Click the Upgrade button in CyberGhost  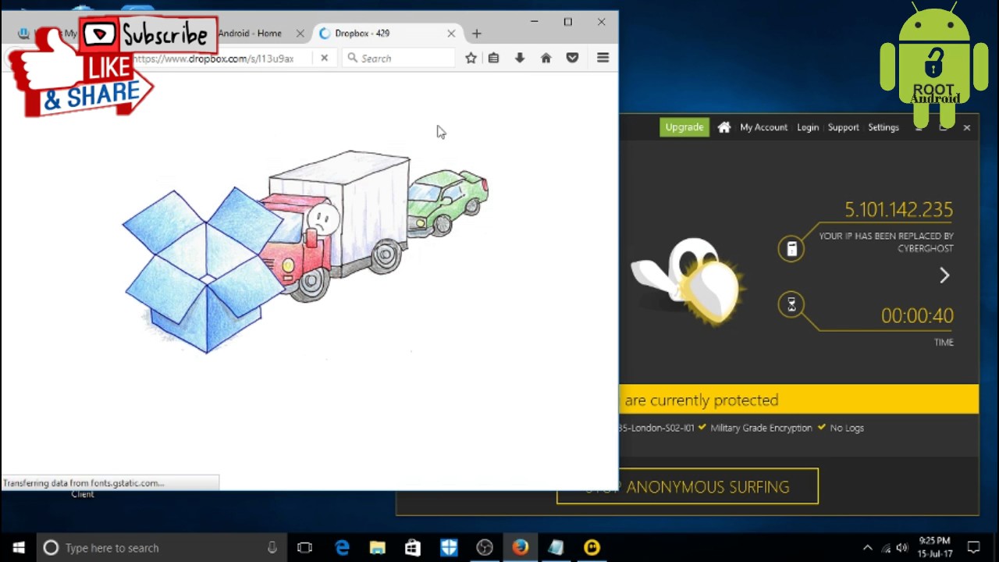684,127
